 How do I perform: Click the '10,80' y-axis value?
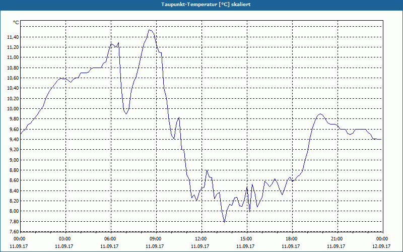13,68
